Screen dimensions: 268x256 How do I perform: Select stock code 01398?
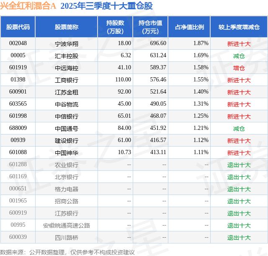tap(18, 80)
